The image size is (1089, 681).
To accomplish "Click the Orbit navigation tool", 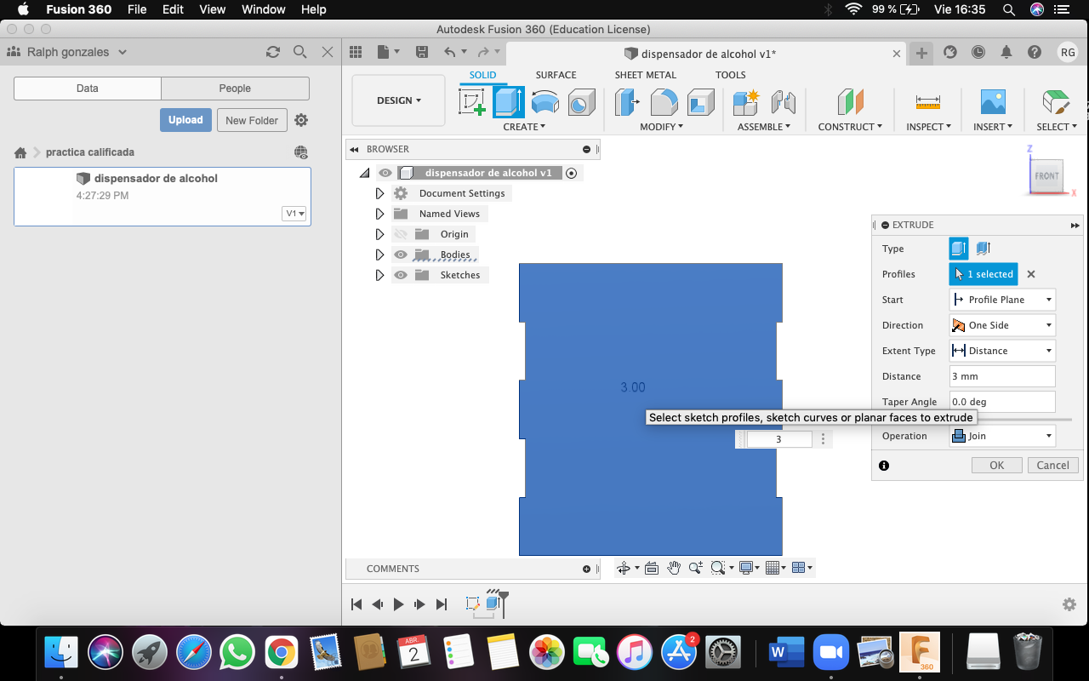I will coord(624,568).
